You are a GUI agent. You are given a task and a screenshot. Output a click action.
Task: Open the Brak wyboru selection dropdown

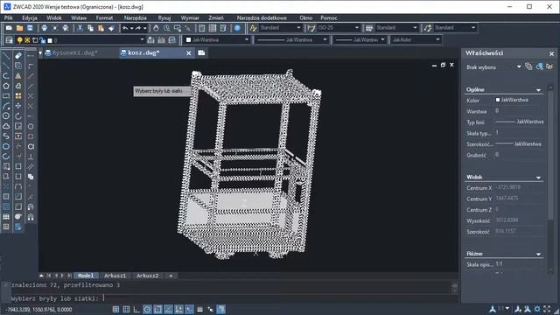[519, 66]
